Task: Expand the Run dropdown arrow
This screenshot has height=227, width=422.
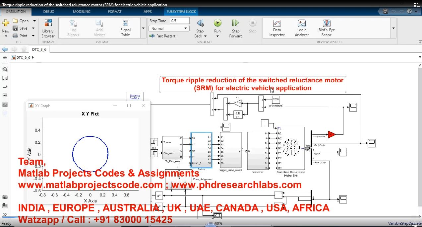Action: tap(217, 36)
